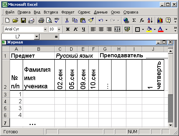This screenshot has width=179, height=136.
Task: Align text to the left
Action: tap(93, 29)
